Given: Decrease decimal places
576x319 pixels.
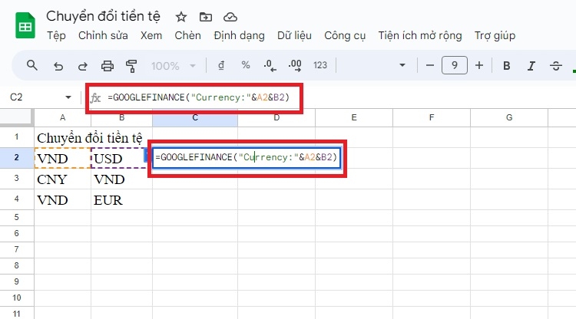Looking at the screenshot, I should click(270, 66).
